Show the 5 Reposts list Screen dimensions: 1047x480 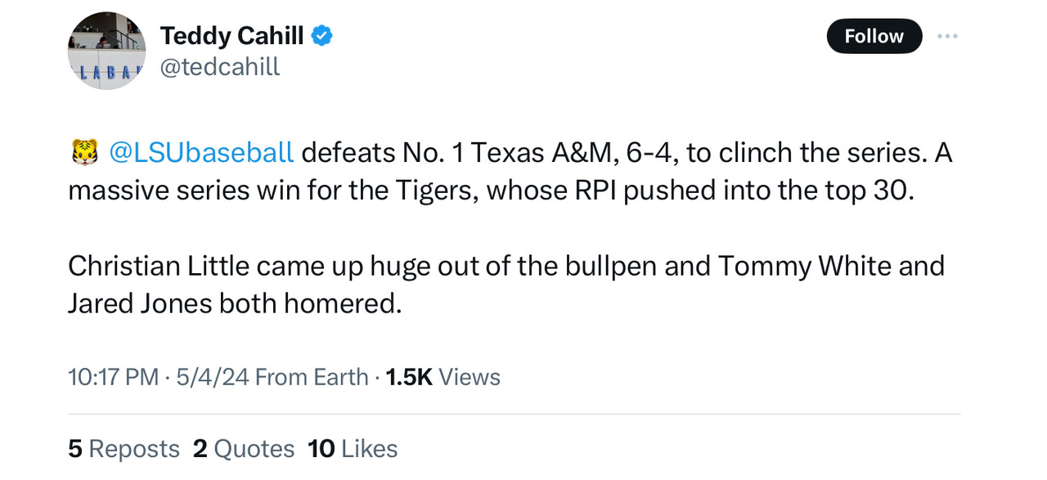[x=124, y=448]
